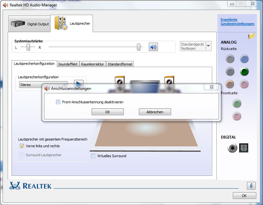Click the optical digital output connector

point(243,148)
